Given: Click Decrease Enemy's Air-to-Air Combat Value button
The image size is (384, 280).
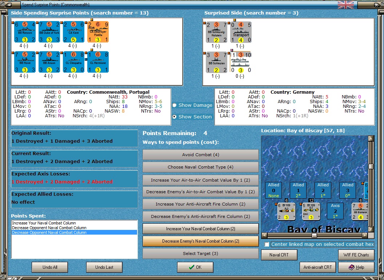Looking at the screenshot, I should (201, 192).
